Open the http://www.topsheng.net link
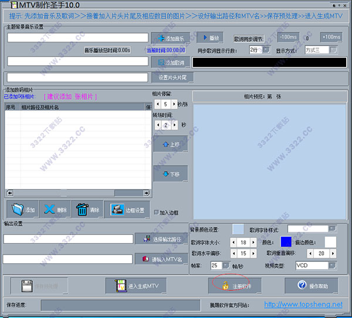 (x=303, y=304)
